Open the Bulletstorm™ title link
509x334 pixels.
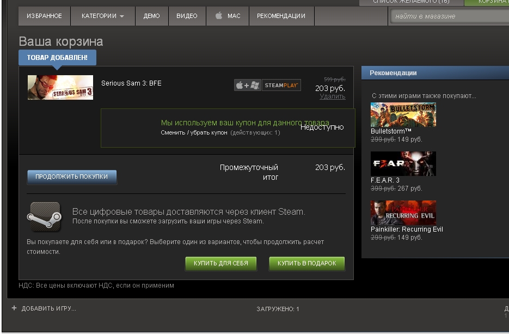391,131
